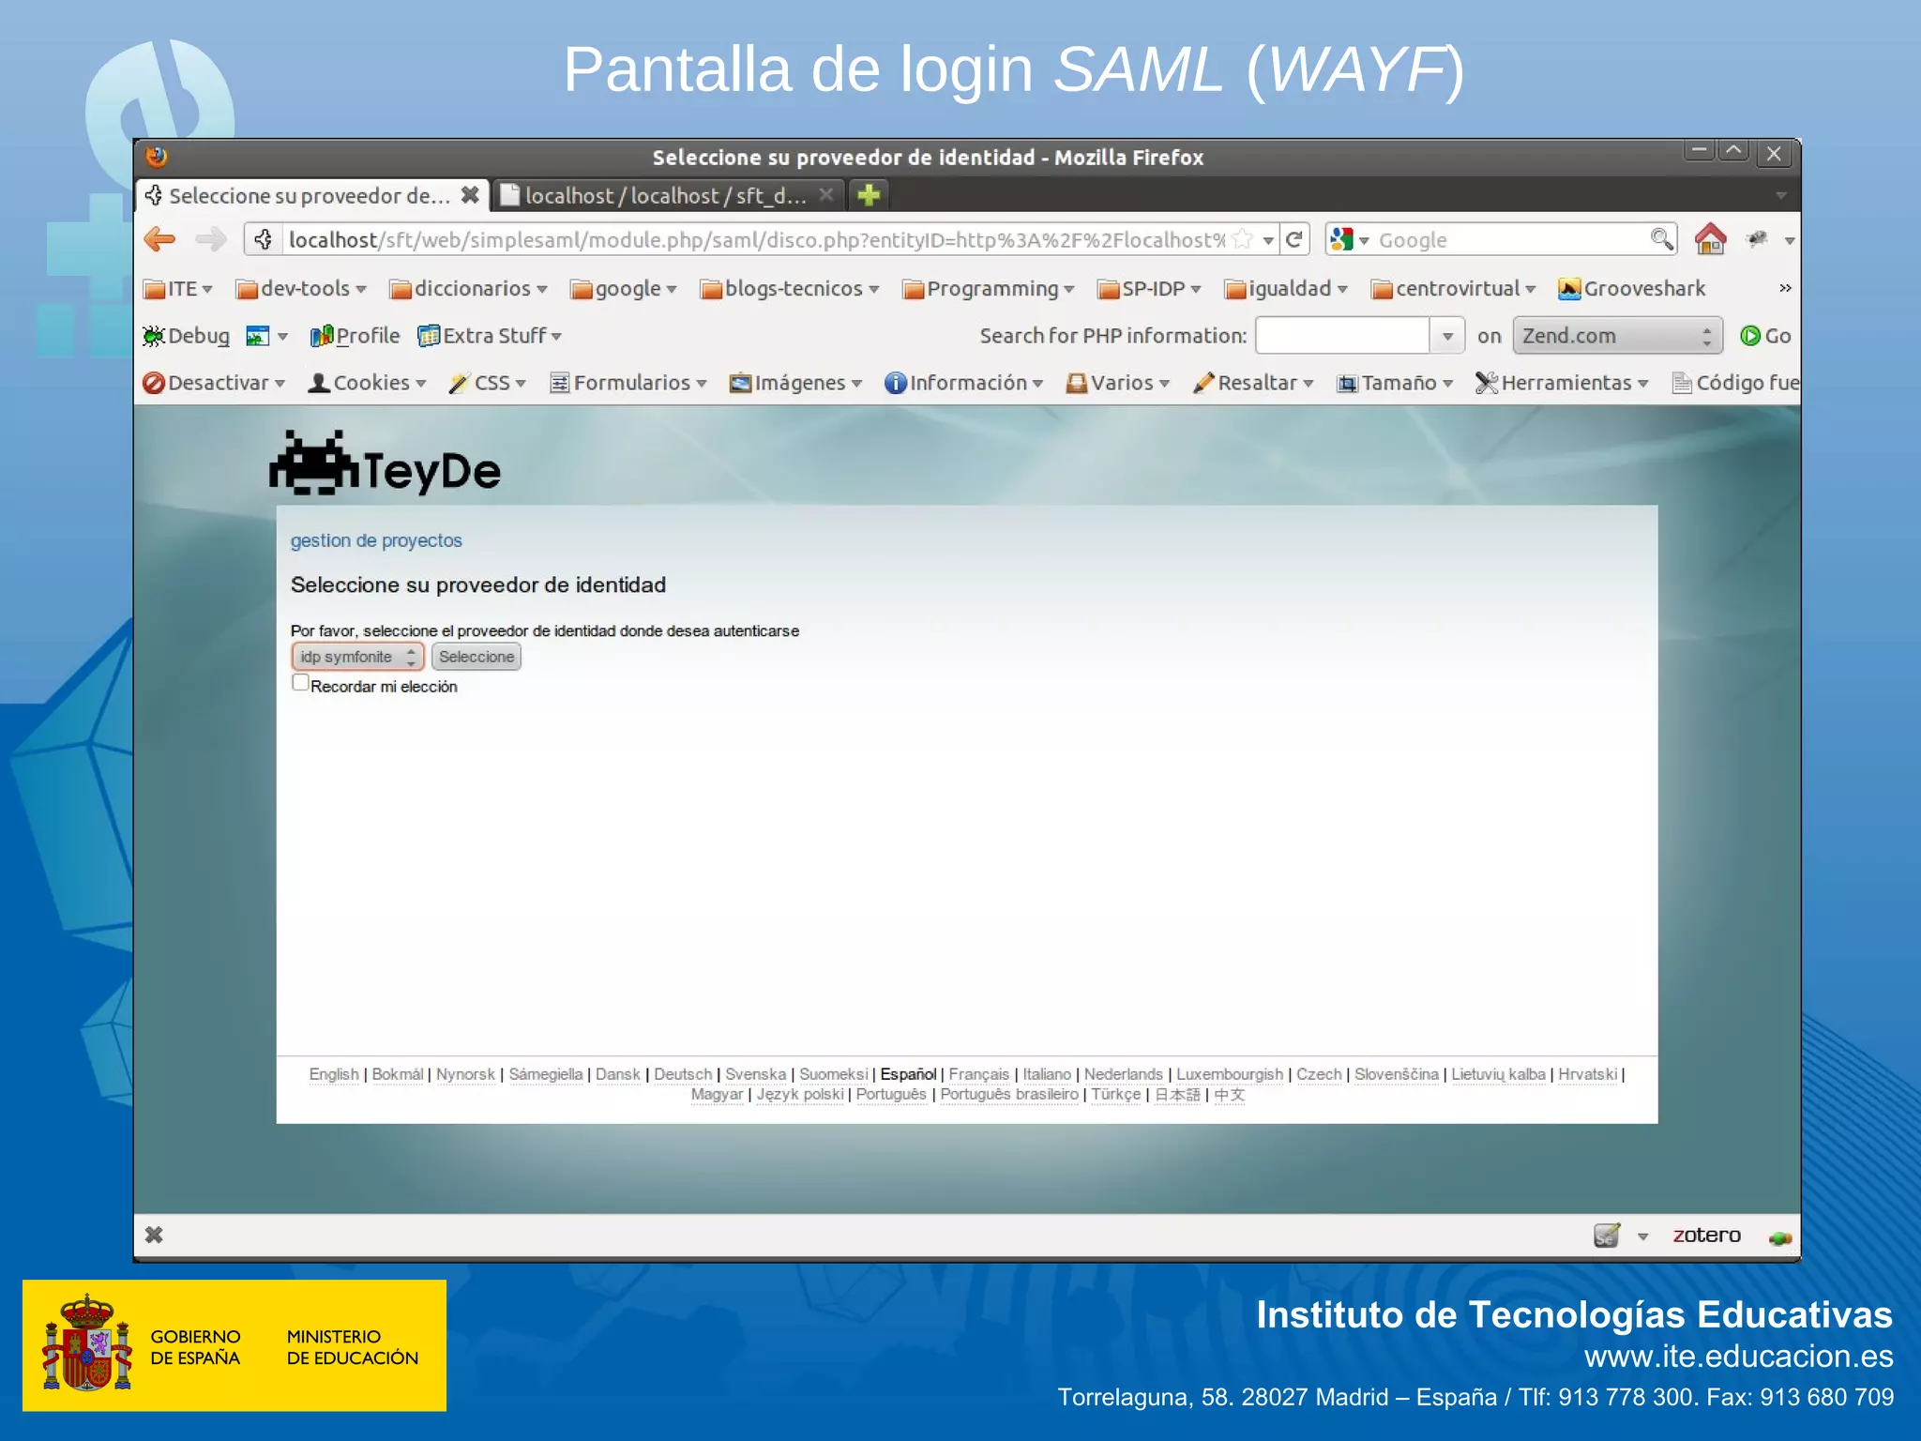Viewport: 1921px width, 1441px height.
Task: Click the paw icon beside the home button
Action: tap(1757, 239)
